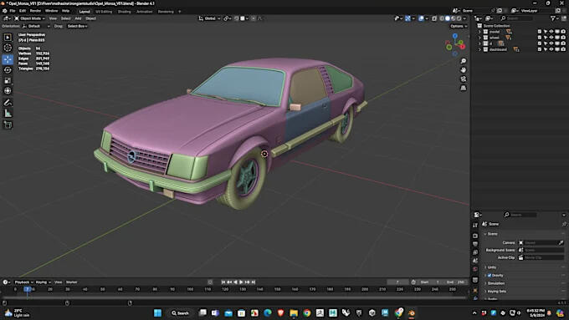This screenshot has height=320, width=569.
Task: Open the Keying popover in timeline
Action: pos(43,282)
